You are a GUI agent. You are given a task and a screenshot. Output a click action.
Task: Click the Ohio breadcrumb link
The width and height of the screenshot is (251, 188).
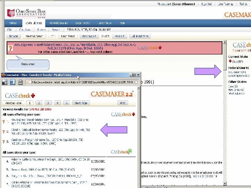pyautogui.click(x=10, y=30)
